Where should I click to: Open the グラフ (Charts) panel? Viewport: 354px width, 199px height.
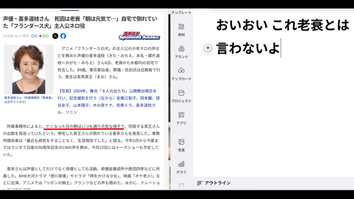point(181,167)
